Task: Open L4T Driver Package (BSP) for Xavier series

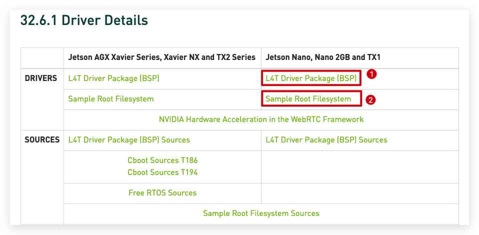Action: (x=113, y=78)
